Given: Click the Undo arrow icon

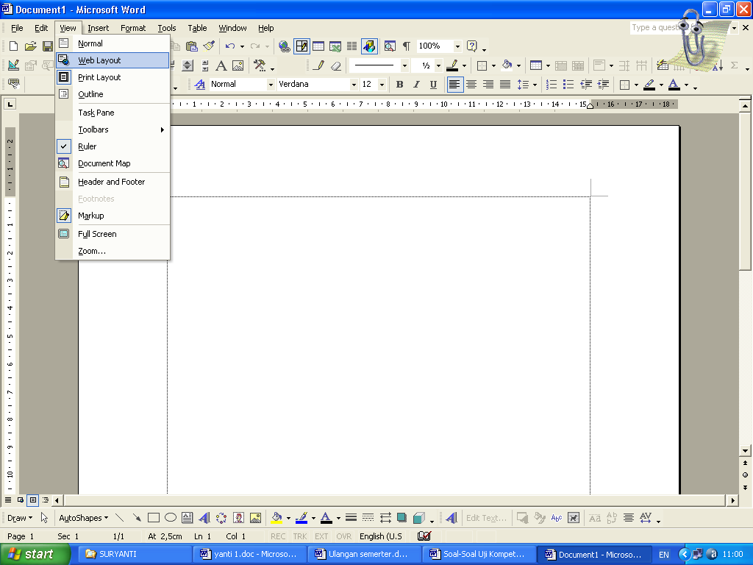Looking at the screenshot, I should click(230, 46).
